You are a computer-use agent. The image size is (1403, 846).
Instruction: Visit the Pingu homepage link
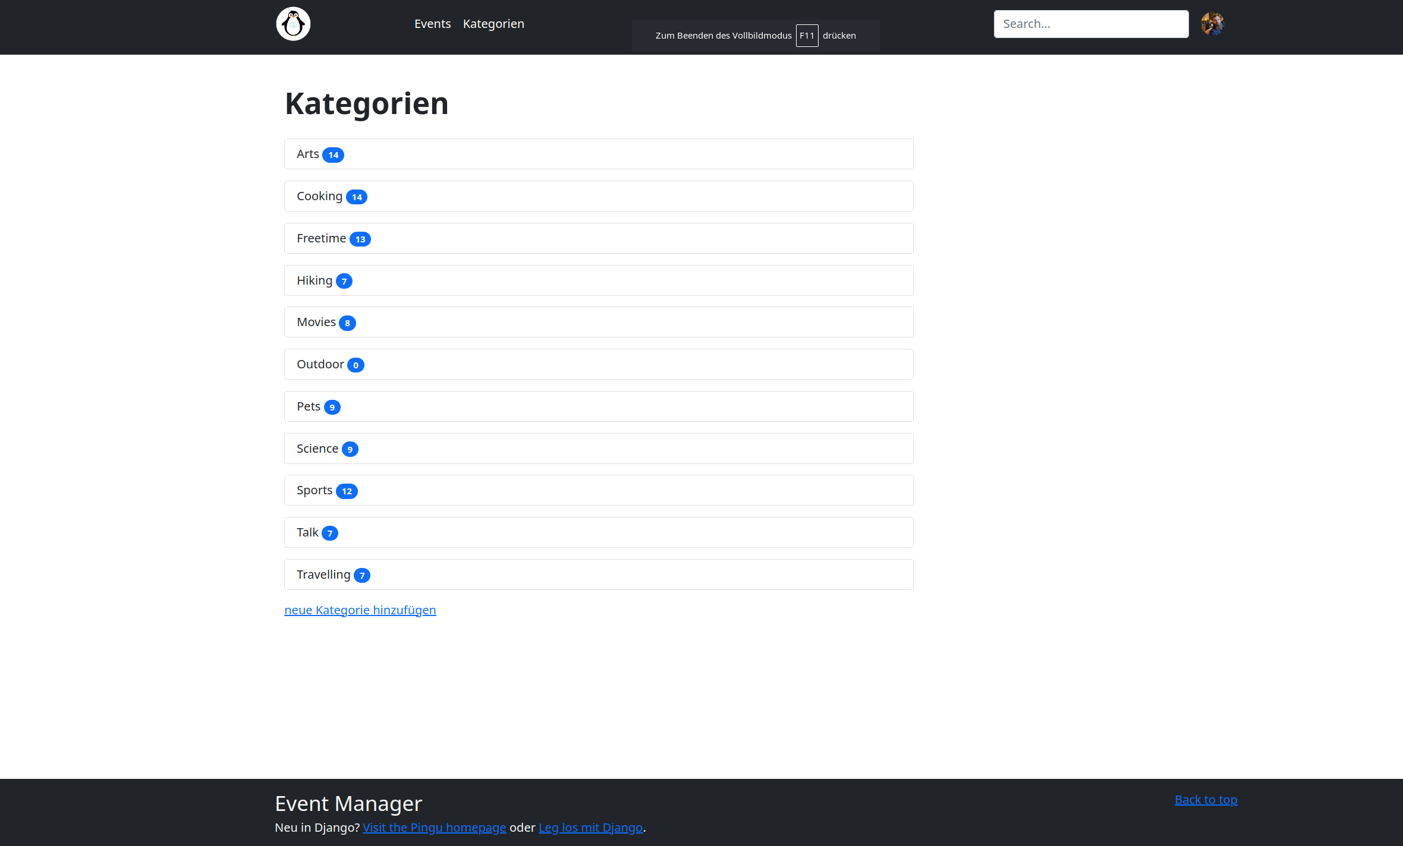pos(434,827)
